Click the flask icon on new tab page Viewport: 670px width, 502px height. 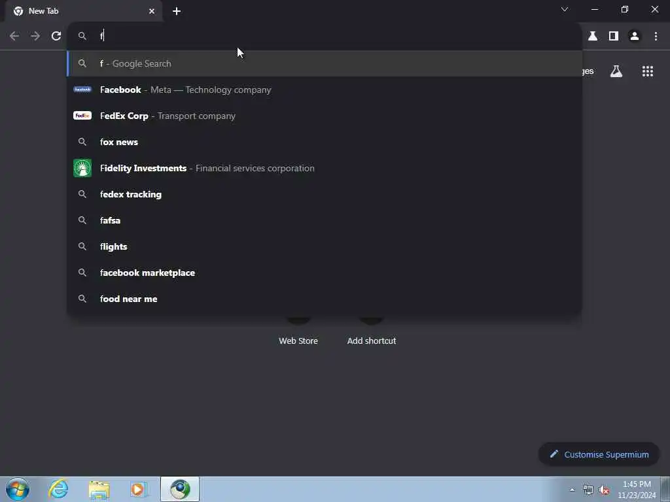[616, 71]
